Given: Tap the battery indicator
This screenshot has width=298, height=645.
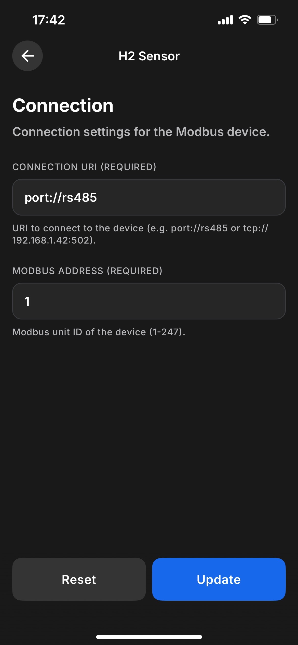Looking at the screenshot, I should 266,20.
